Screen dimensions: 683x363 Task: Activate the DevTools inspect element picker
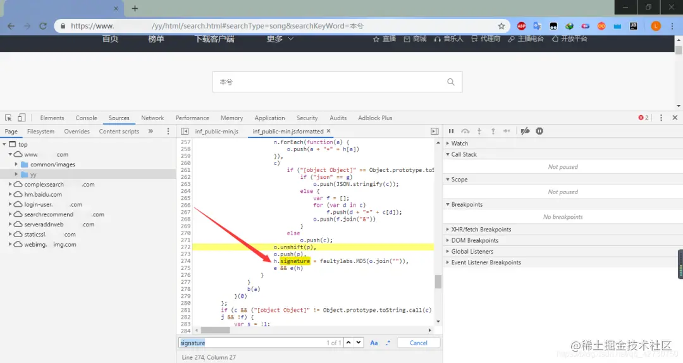point(8,118)
